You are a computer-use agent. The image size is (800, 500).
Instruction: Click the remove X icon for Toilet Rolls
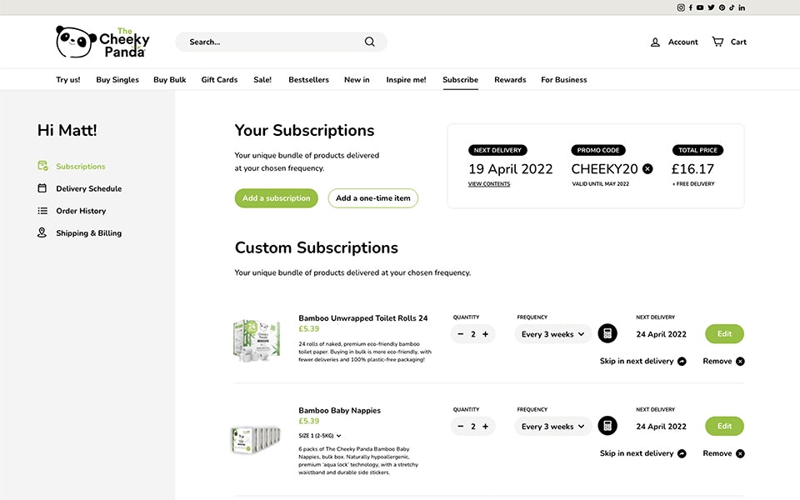coord(740,361)
